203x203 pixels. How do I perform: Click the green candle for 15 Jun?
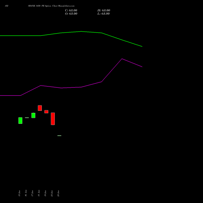[20, 121]
